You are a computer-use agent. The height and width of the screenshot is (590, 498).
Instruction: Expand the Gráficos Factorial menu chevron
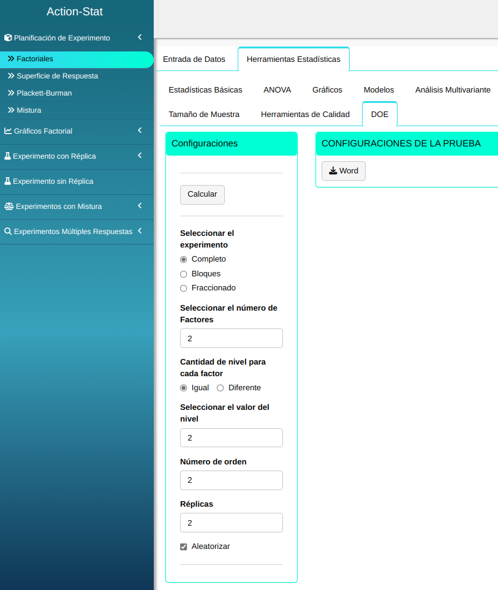click(x=140, y=130)
